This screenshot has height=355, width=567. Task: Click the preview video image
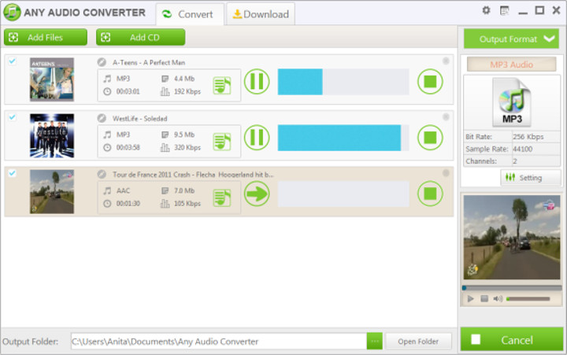point(511,237)
